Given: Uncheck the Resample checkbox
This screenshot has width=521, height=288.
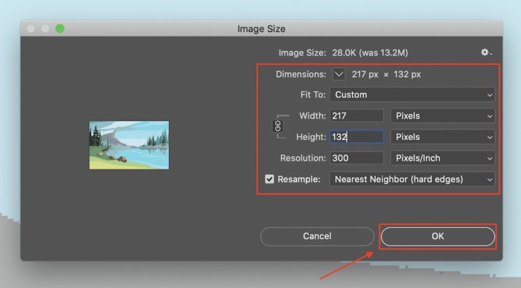Looking at the screenshot, I should pos(269,179).
